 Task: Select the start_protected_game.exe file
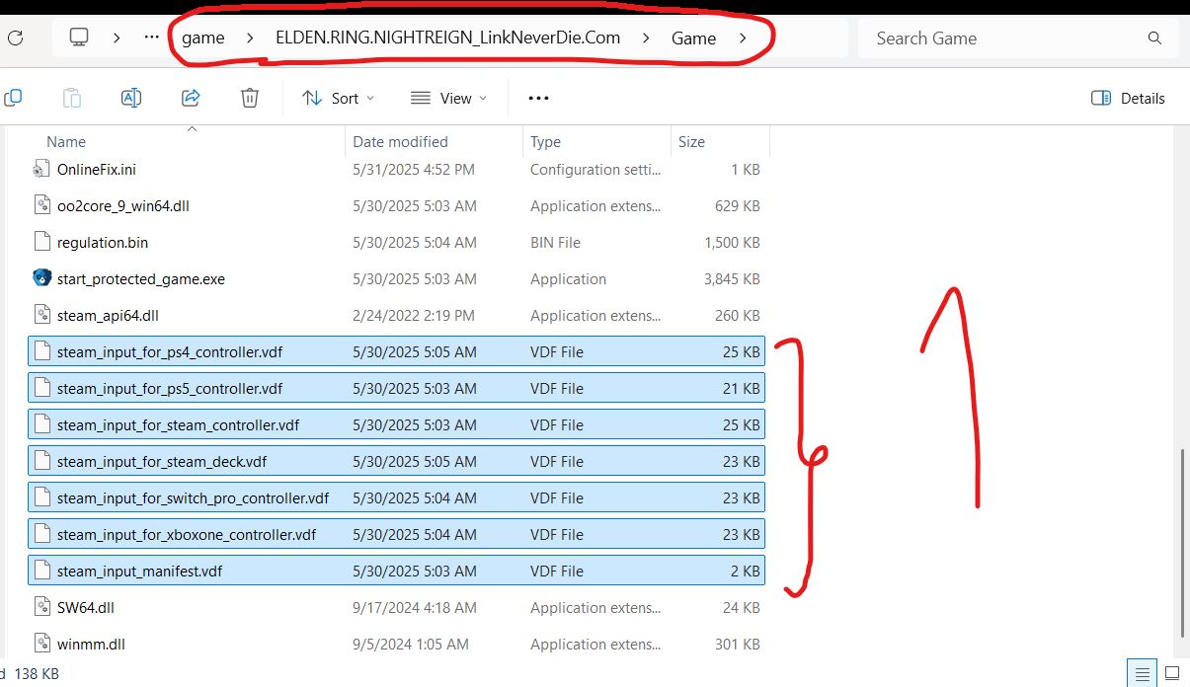point(141,279)
